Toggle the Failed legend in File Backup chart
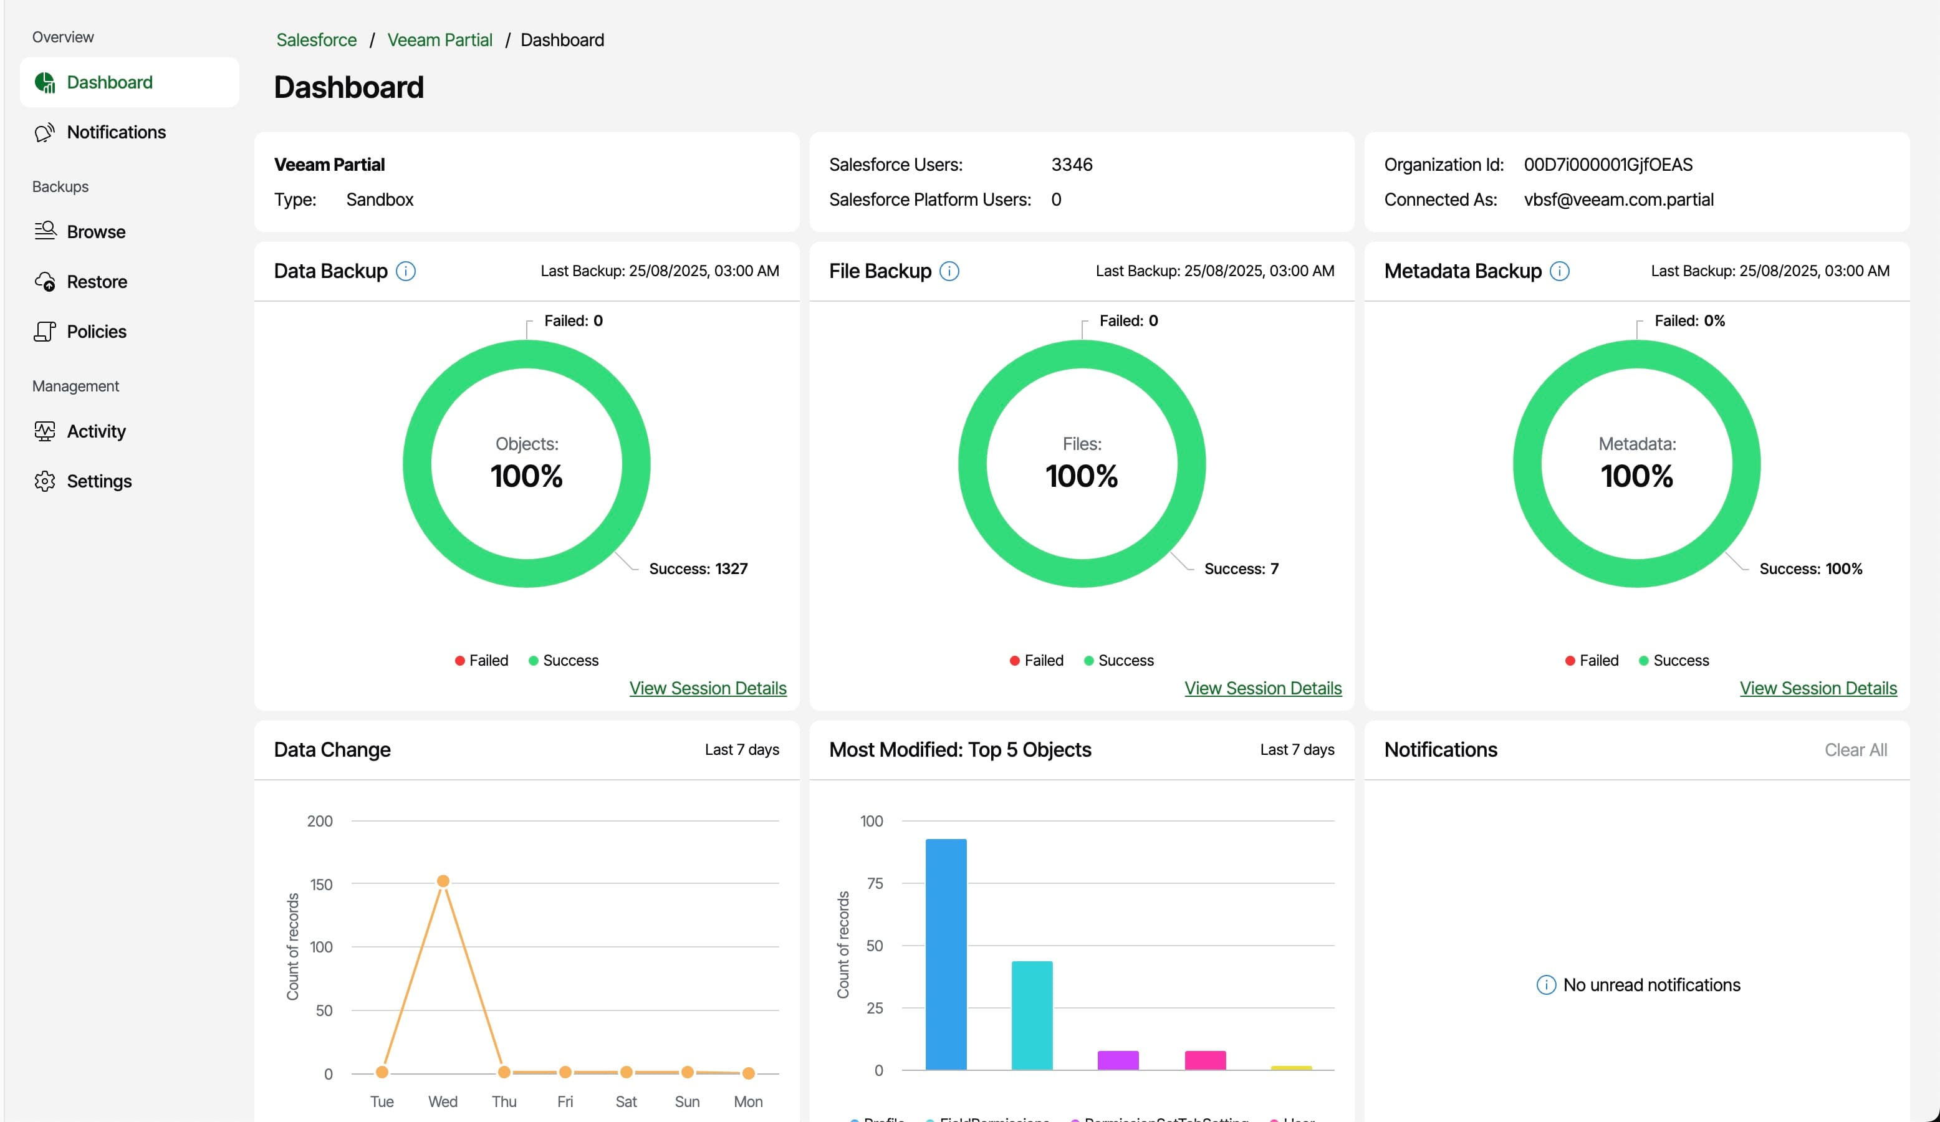The width and height of the screenshot is (1940, 1122). point(1036,660)
